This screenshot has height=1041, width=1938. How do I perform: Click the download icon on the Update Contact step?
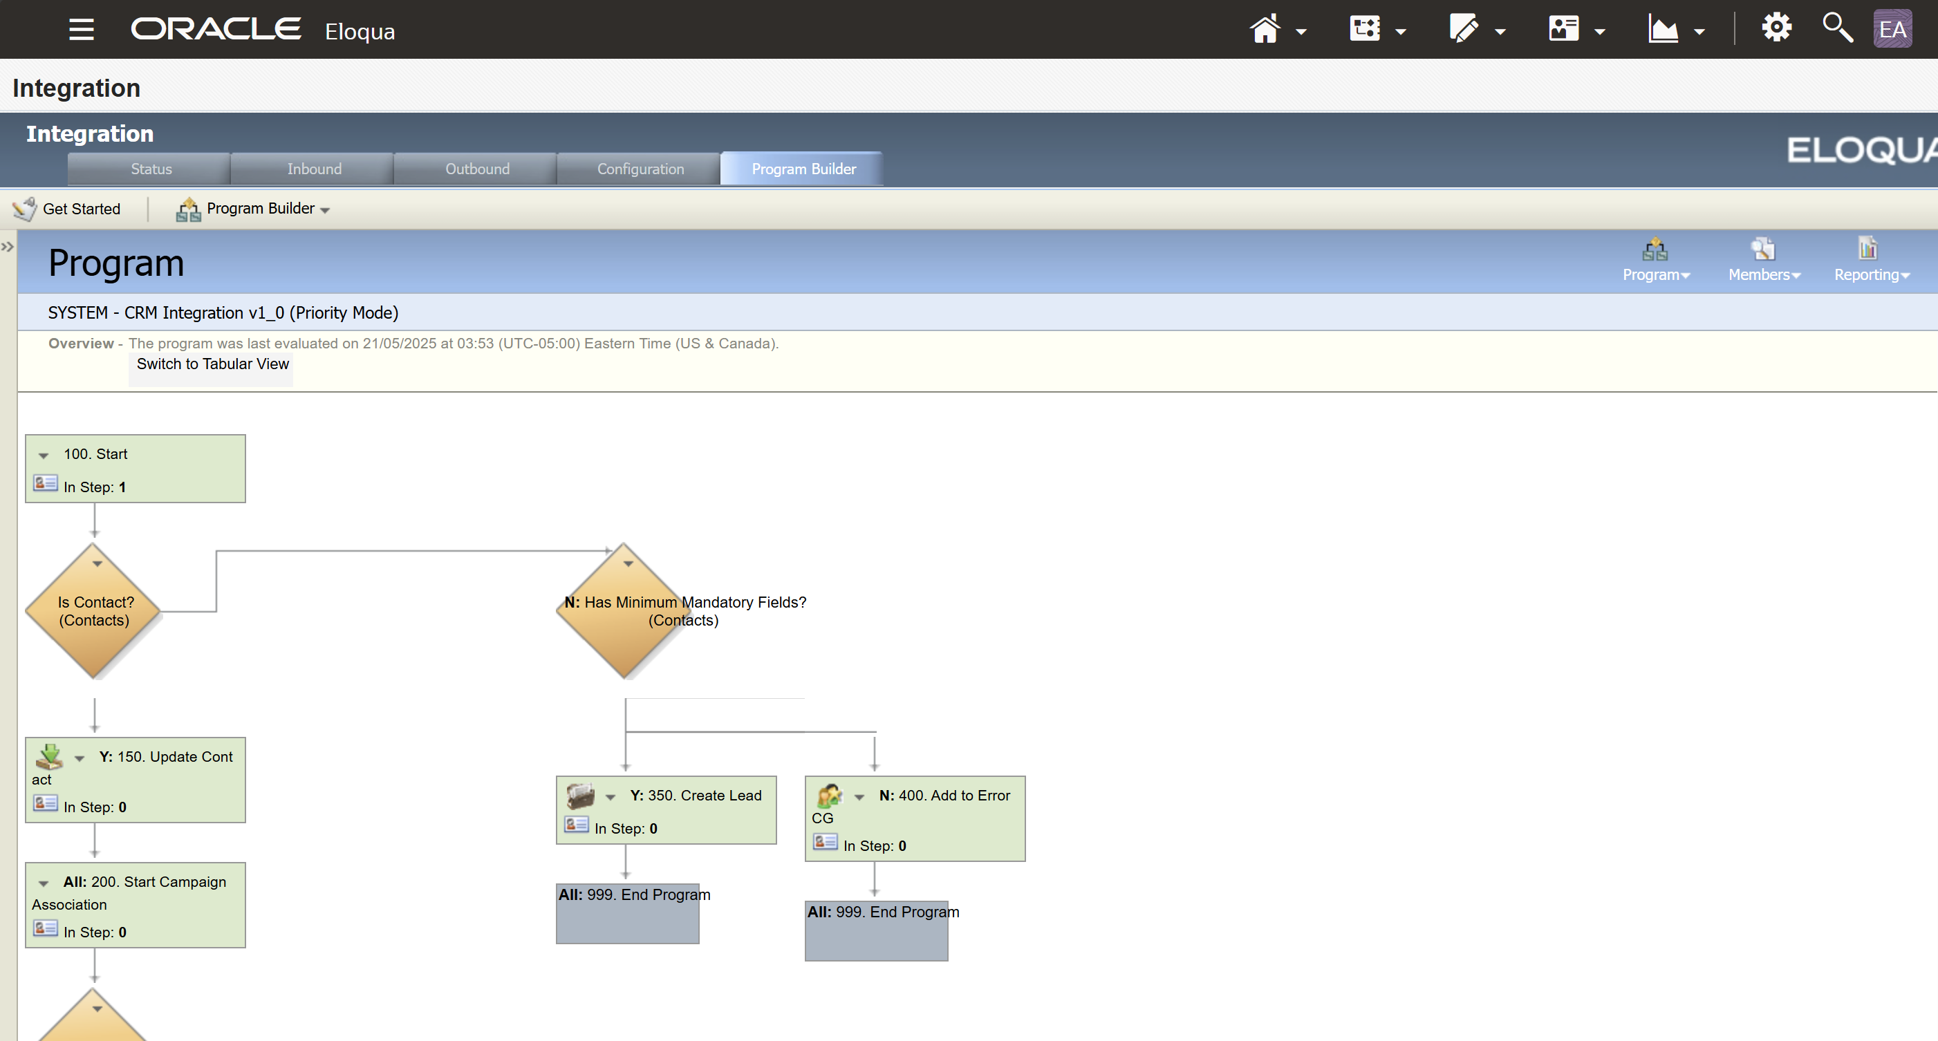(50, 758)
